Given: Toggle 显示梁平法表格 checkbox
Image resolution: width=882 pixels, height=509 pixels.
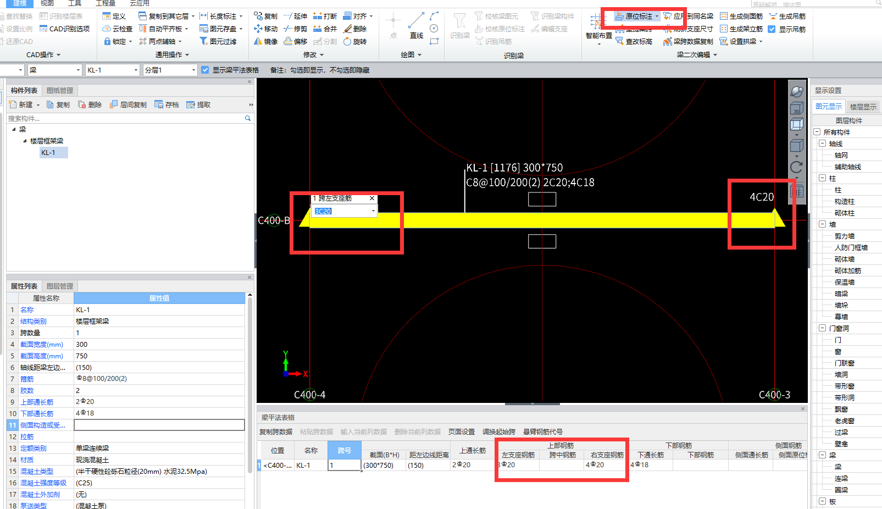Looking at the screenshot, I should 205,70.
